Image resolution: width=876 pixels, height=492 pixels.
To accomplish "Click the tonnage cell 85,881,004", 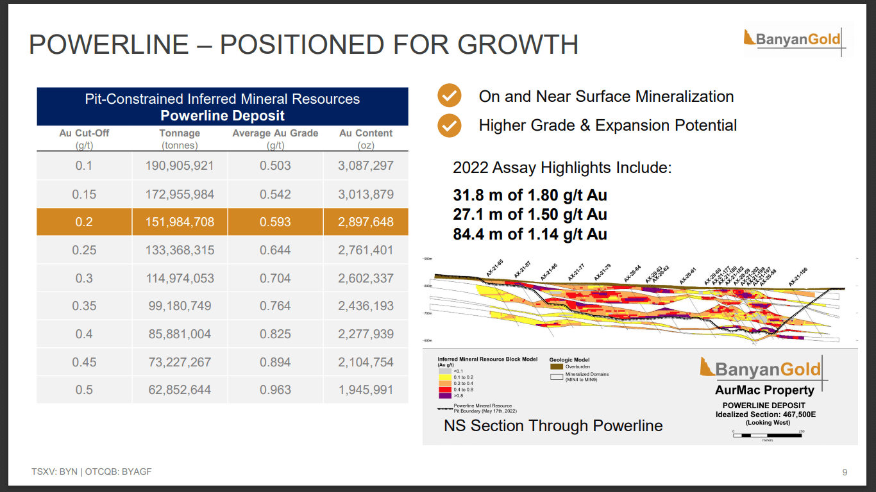I will 180,334.
